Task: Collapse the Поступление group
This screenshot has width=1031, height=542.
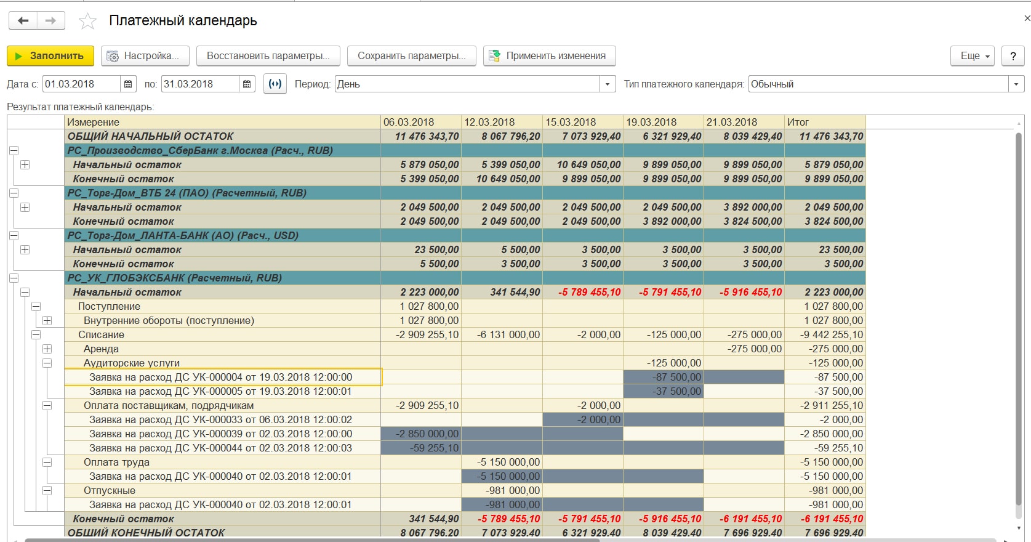Action: pyautogui.click(x=36, y=306)
